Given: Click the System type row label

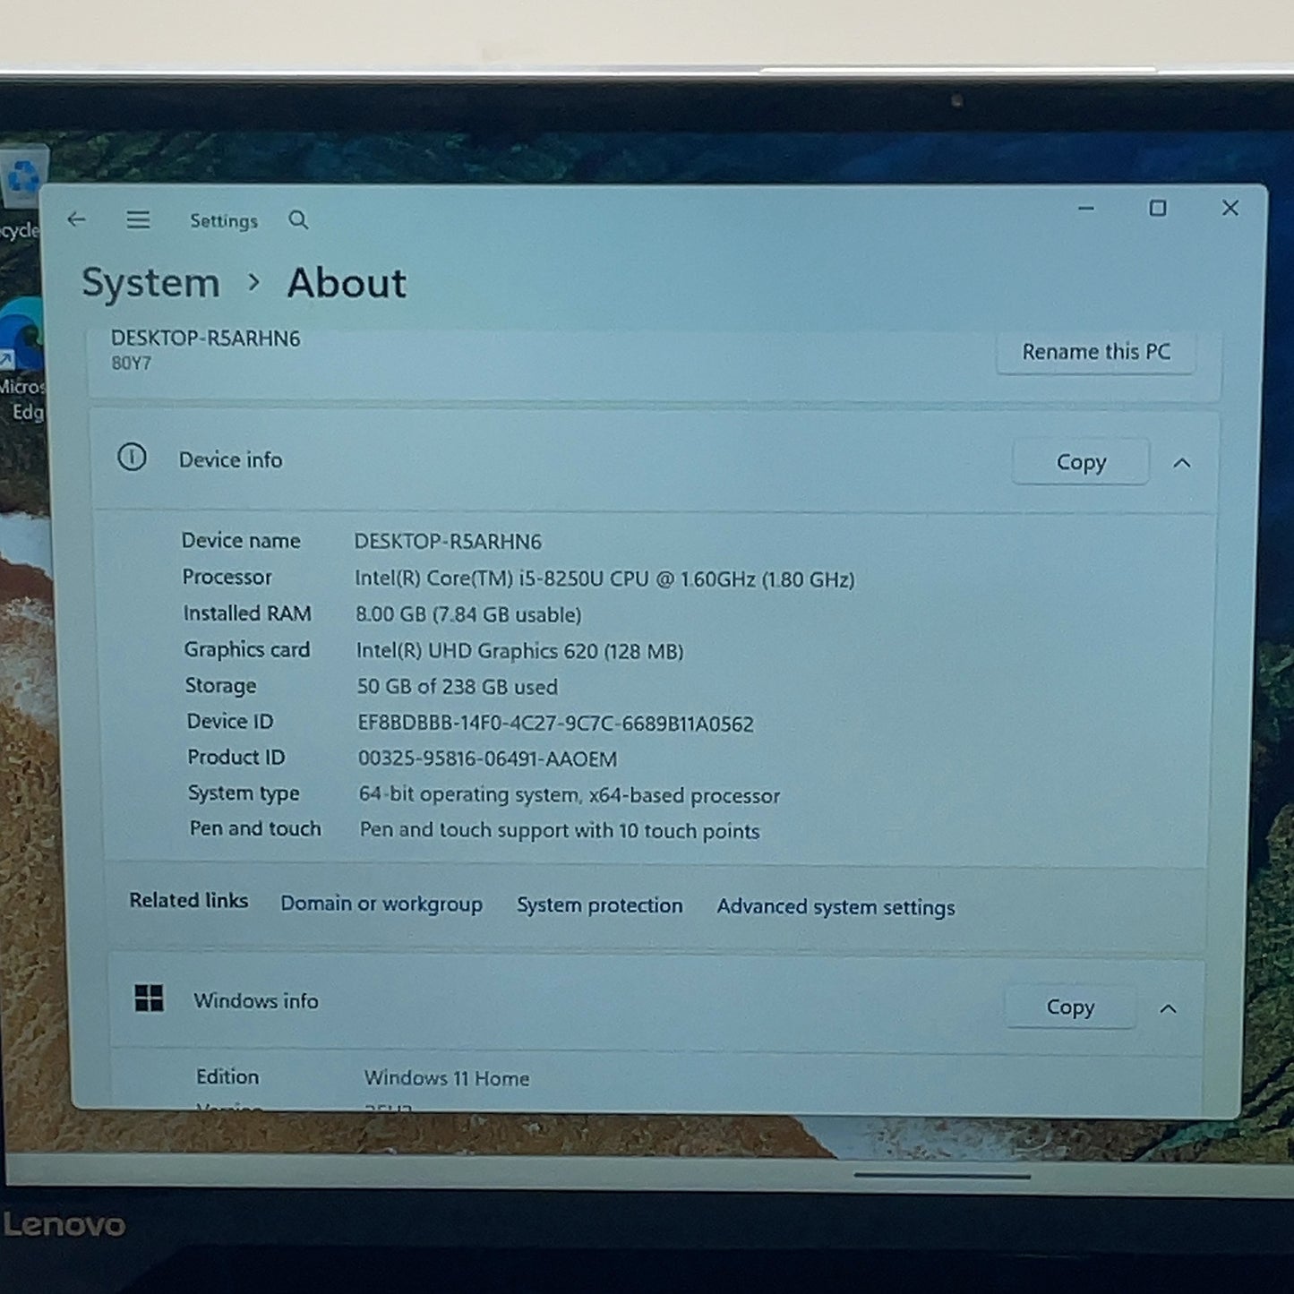Looking at the screenshot, I should click(244, 794).
